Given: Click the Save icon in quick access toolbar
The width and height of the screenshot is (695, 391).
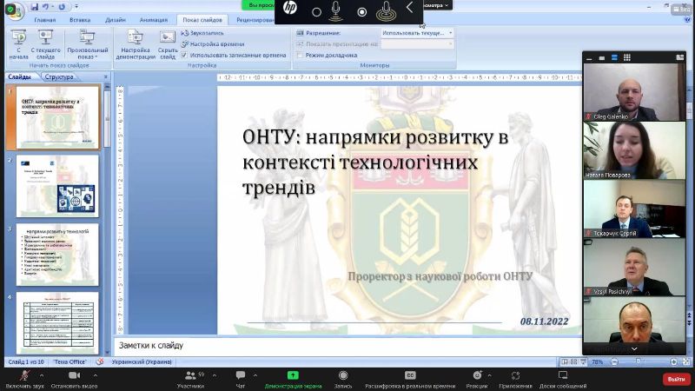Looking at the screenshot, I should point(35,7).
